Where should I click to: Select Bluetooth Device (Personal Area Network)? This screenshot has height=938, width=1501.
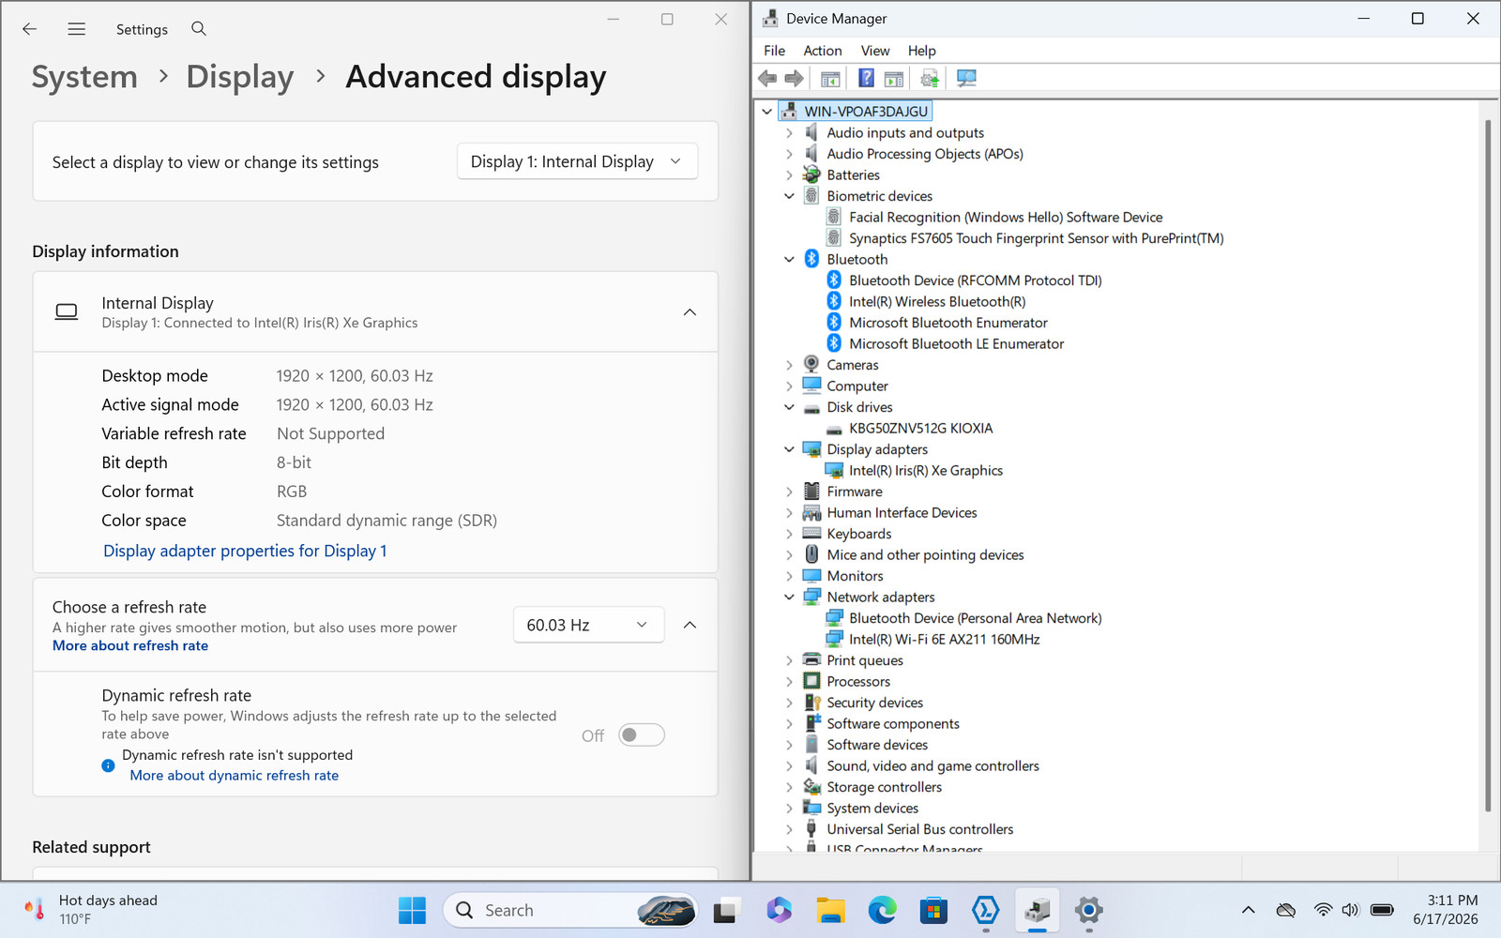pyautogui.click(x=976, y=618)
